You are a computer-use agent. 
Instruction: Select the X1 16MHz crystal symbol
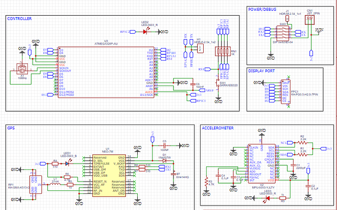tap(22, 69)
